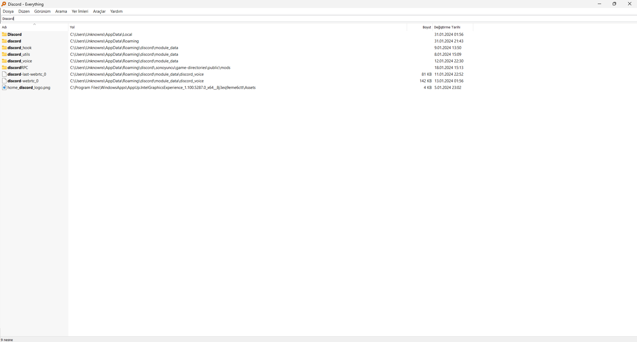Click the sonoyuncu game-directories mods path

(150, 68)
